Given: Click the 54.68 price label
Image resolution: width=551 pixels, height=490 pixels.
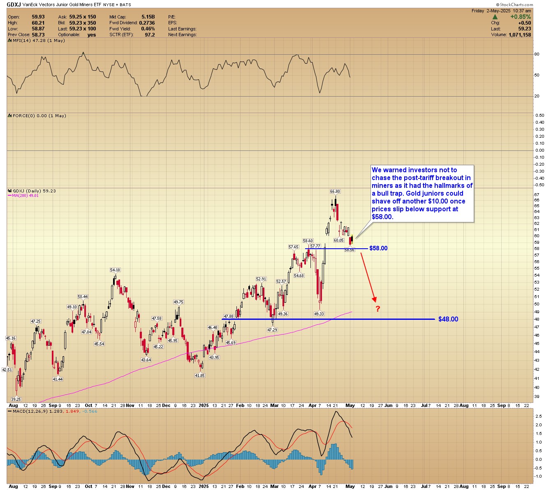Looking at the screenshot, I should pos(299,276).
